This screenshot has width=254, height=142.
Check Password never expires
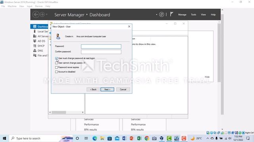(x=56, y=67)
